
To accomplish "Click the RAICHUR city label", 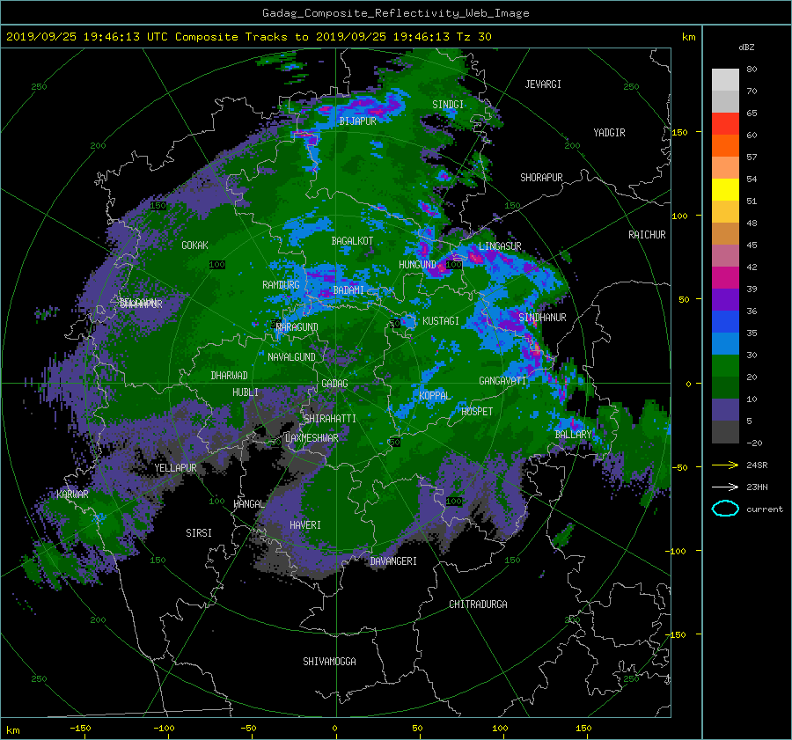I will click(x=647, y=235).
